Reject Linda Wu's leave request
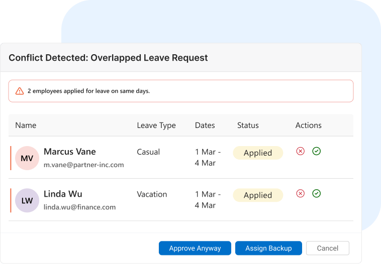The width and height of the screenshot is (381, 264). tap(301, 193)
